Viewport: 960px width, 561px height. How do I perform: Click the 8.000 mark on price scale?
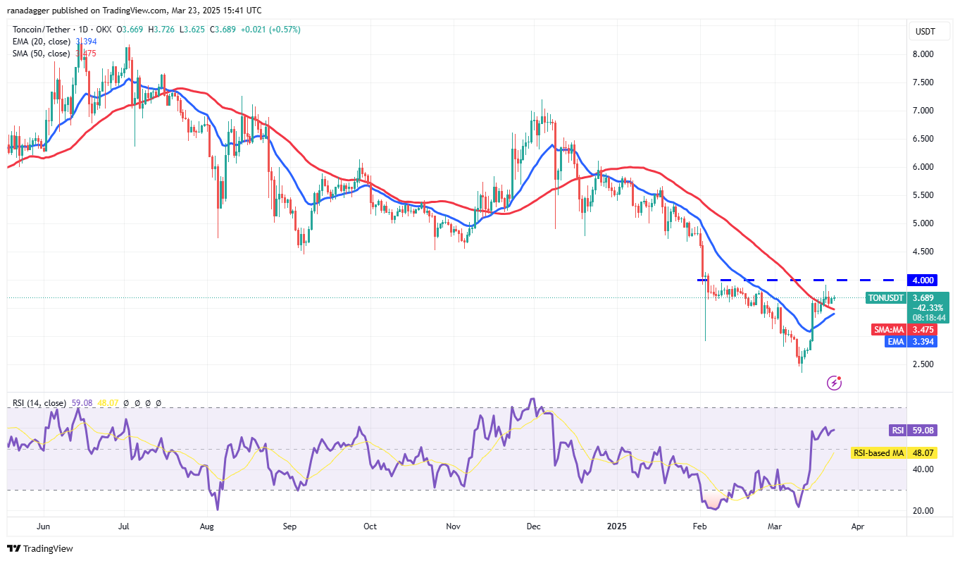coord(924,54)
